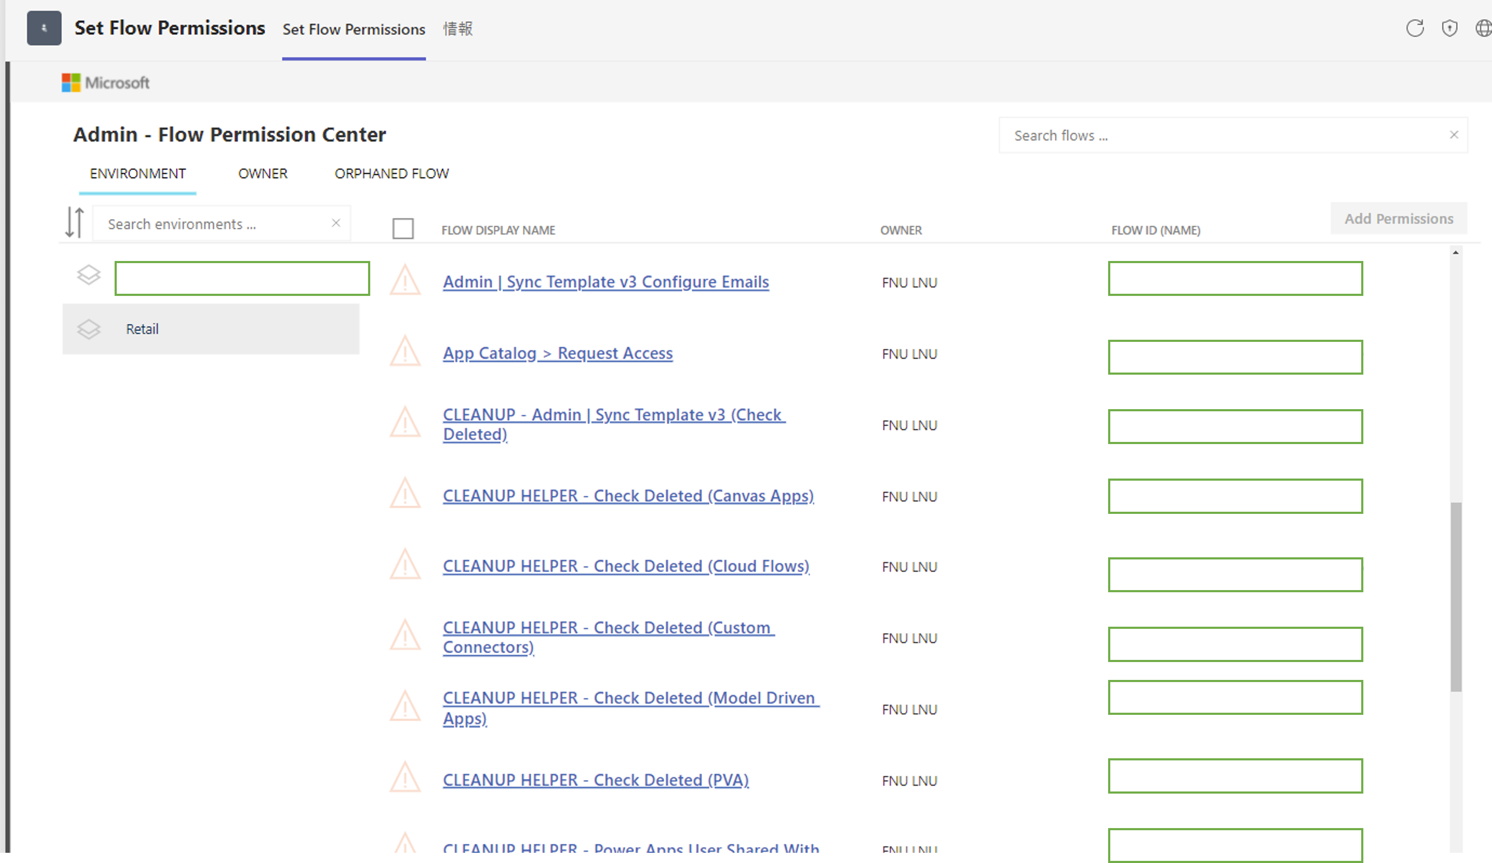Screen dimensions: 1492x863
Task: Click FNU LNU owner in App Catalog row
Action: point(910,354)
